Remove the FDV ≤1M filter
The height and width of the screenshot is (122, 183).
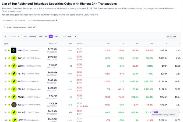pyautogui.click(x=75, y=36)
